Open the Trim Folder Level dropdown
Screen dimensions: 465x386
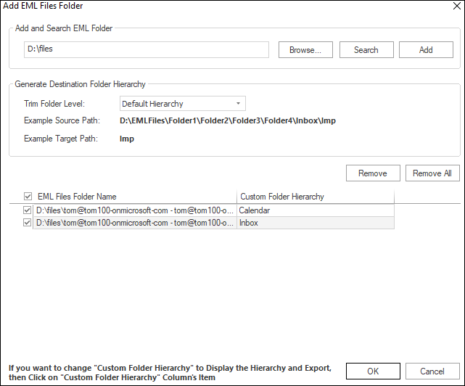tap(183, 104)
